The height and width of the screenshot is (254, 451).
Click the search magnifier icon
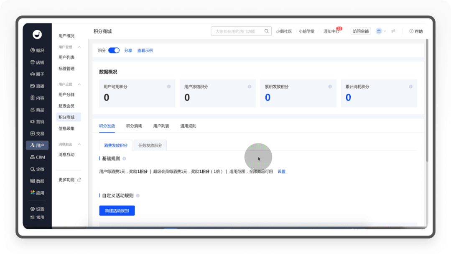pos(267,31)
